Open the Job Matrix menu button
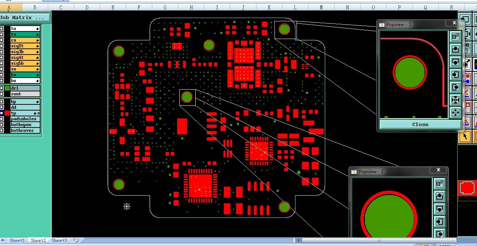The image size is (477, 246). click(x=25, y=17)
